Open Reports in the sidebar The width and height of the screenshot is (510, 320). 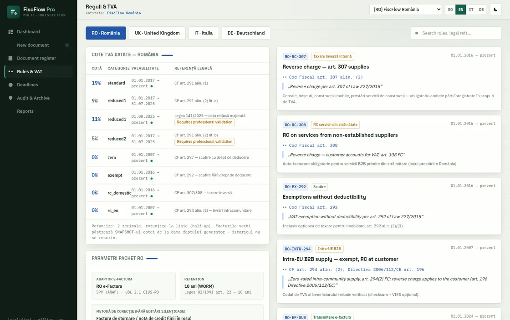(25, 111)
